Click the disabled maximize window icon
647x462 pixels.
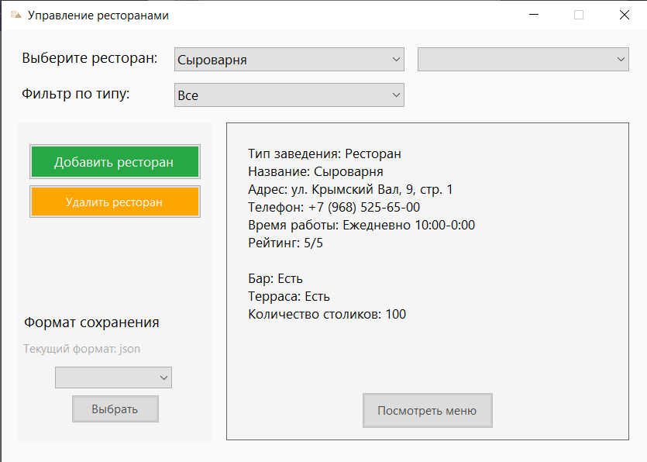[x=579, y=15]
